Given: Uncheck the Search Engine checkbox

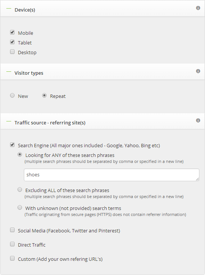Looking at the screenshot, I should pos(12,145).
